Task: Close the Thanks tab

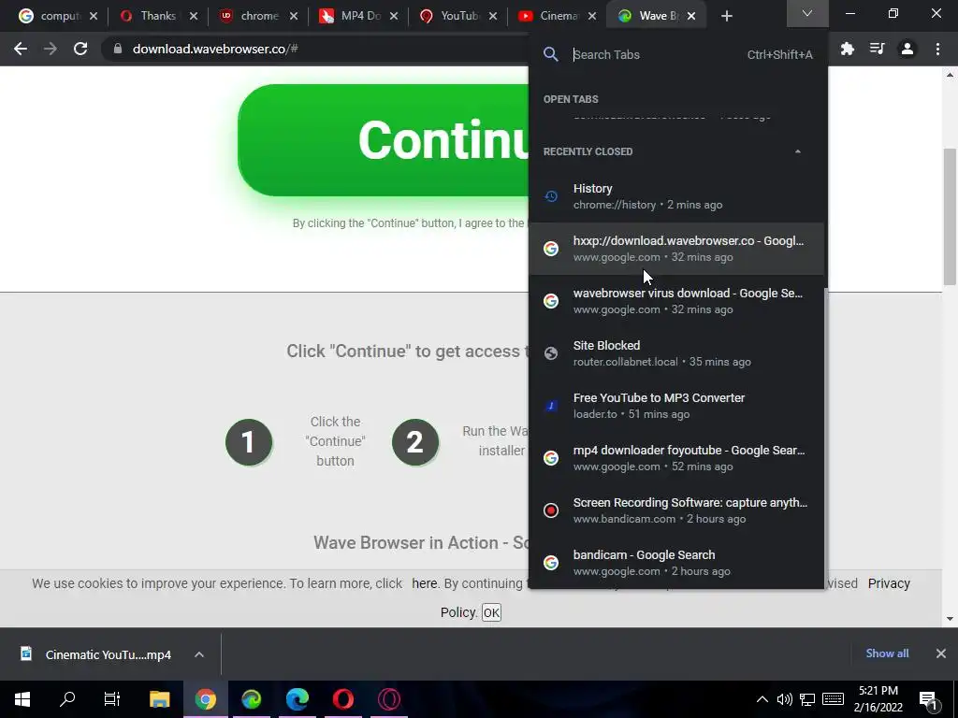Action: click(194, 16)
